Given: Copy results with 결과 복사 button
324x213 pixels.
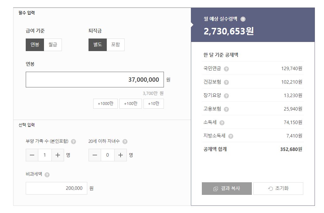Looking at the screenshot, I should click(x=227, y=189).
